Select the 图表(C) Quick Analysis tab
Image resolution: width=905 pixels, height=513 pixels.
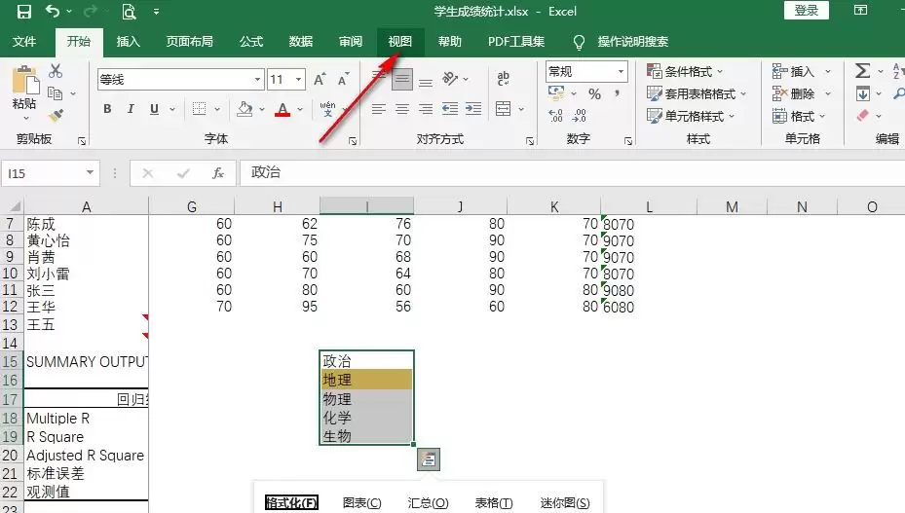click(361, 502)
